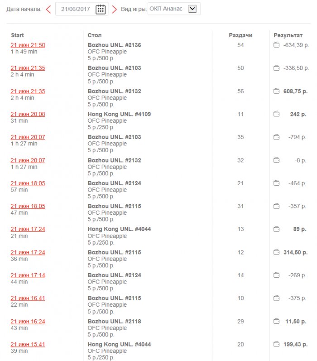Click the Стол column header
Viewport: 317px width, 361px height.
(x=95, y=35)
